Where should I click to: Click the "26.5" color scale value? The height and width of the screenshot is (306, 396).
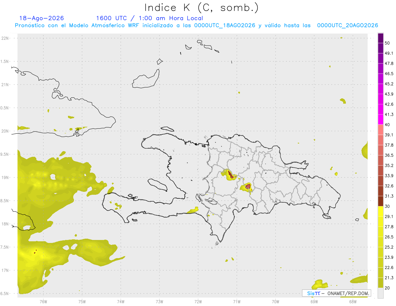[x=389, y=237]
